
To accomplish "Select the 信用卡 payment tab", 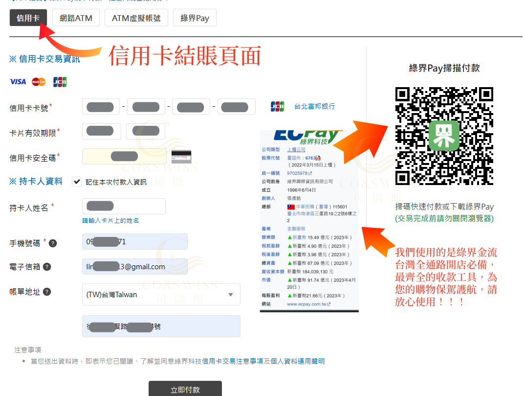I will pyautogui.click(x=28, y=18).
